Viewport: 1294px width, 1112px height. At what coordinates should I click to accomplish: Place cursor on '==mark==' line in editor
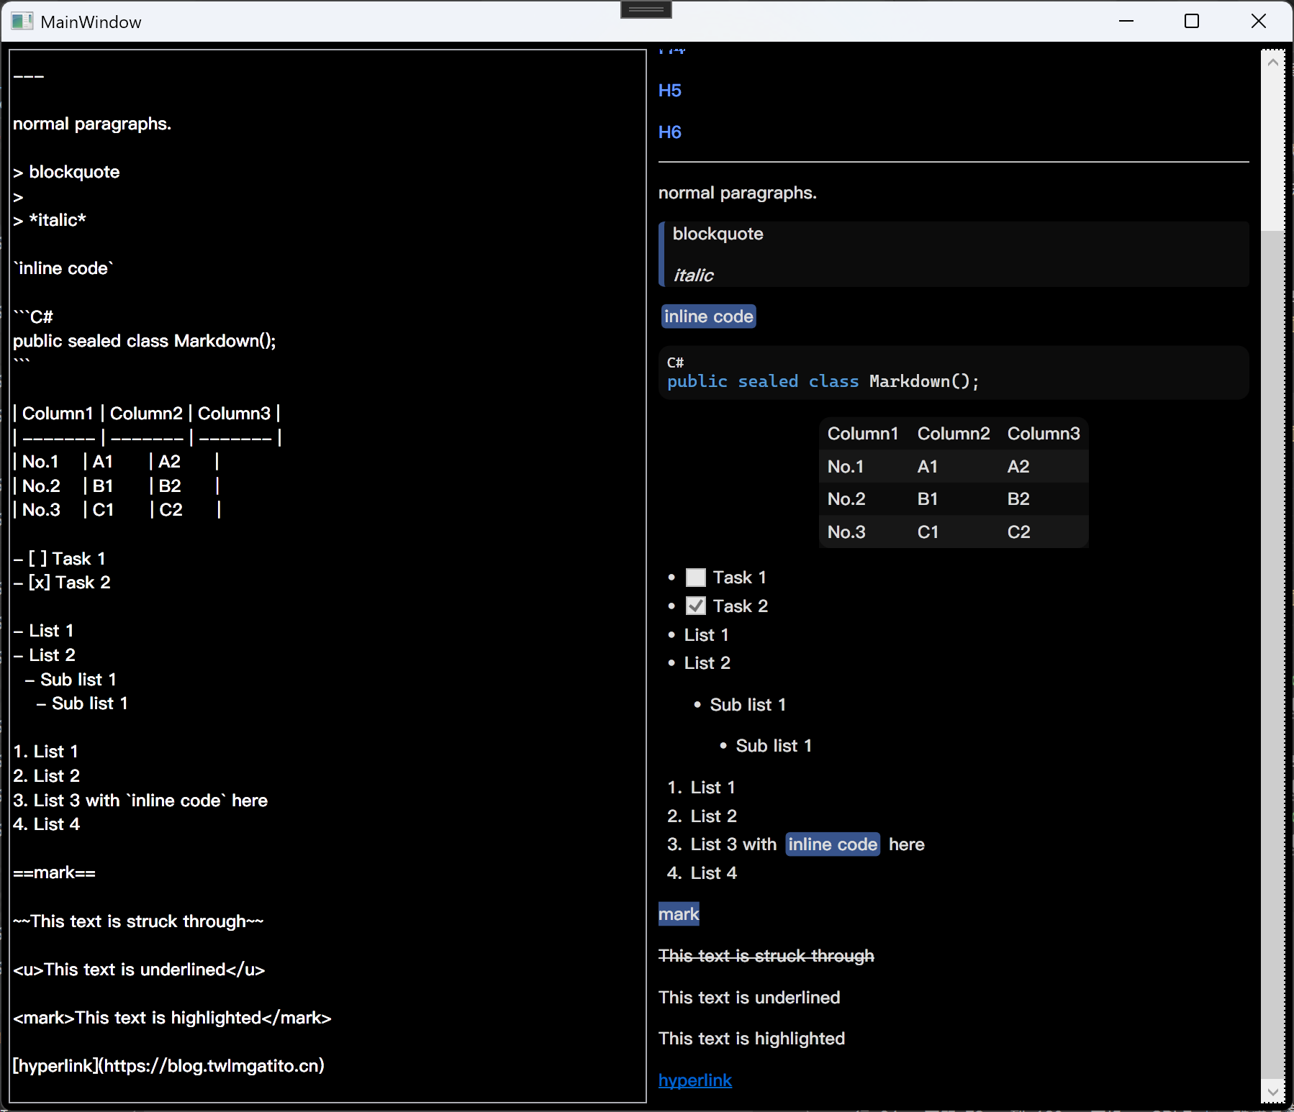[55, 873]
